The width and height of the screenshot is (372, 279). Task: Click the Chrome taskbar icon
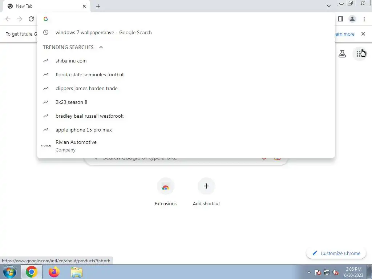tap(32, 272)
